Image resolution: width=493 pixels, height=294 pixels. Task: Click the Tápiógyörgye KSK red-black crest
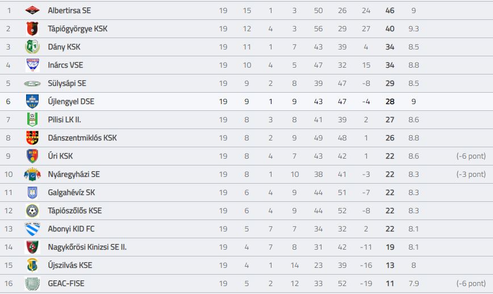tap(32, 28)
